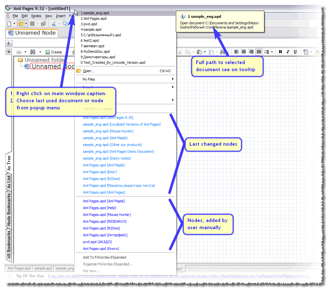Viewport: 330px width, 291px height.
Task: Click the Create button in tree toolbar
Action: (x=54, y=52)
